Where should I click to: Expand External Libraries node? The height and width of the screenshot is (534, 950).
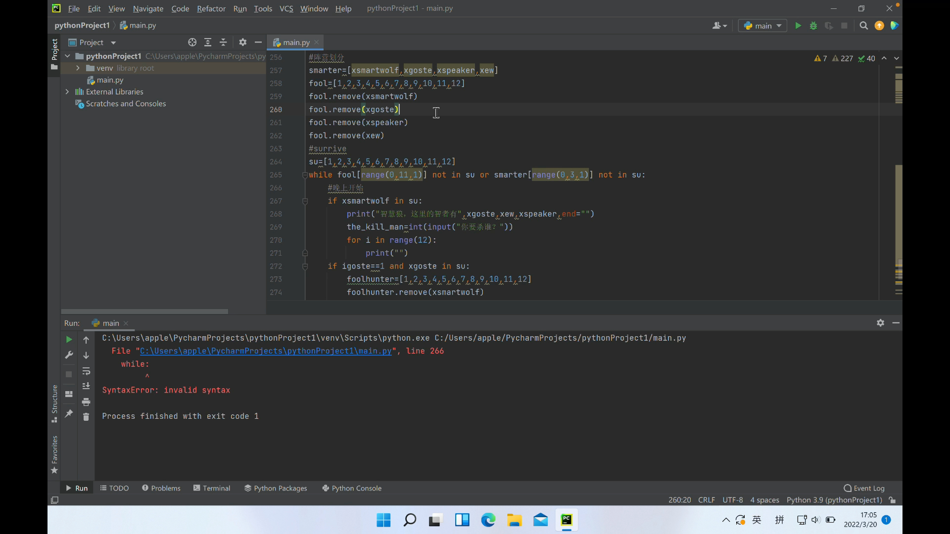[x=67, y=92]
